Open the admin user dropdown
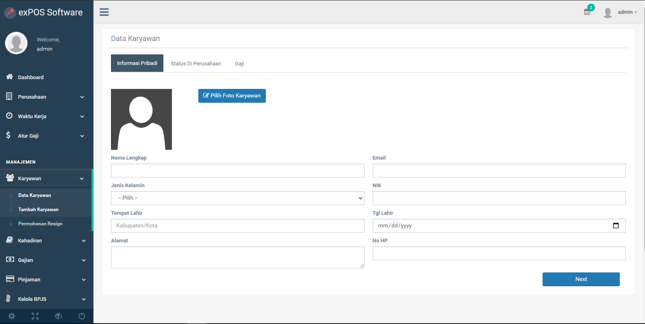The width and height of the screenshot is (645, 324). (628, 12)
